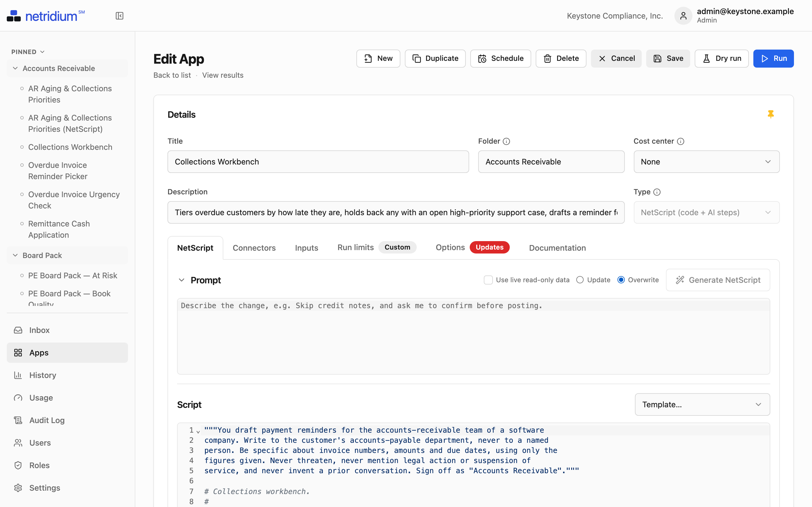Toggle the PINNED section chevron
812x507 pixels.
click(42, 52)
